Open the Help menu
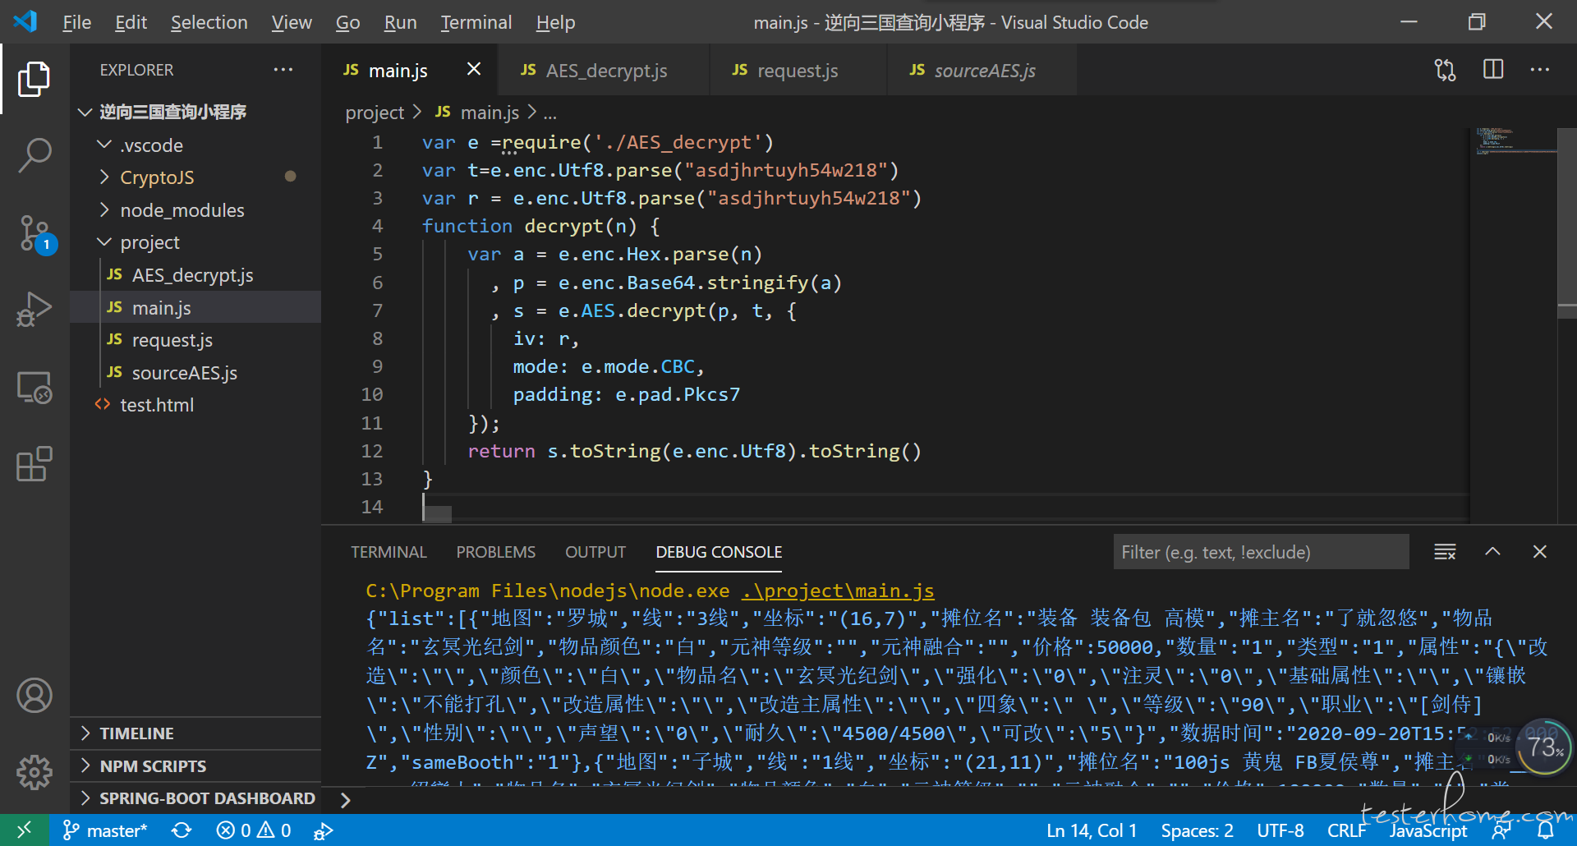The width and height of the screenshot is (1577, 846). [556, 22]
